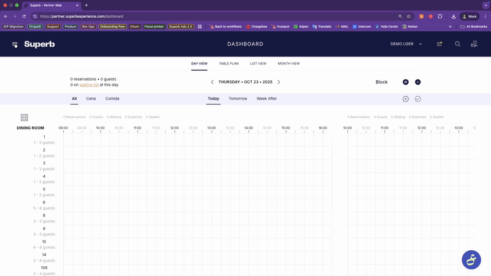Image resolution: width=491 pixels, height=276 pixels.
Task: Open the AFP Migration bookmark
Action: [14, 26]
